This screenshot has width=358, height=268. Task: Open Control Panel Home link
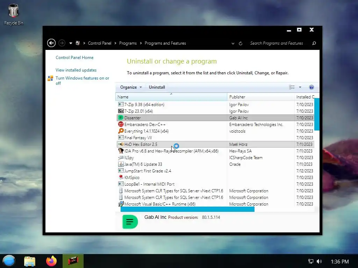(74, 58)
